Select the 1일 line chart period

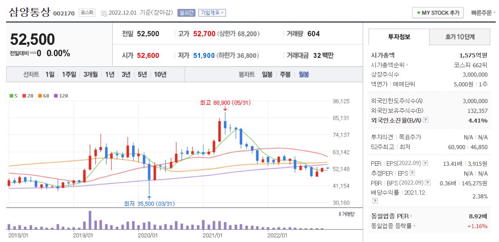[50, 74]
